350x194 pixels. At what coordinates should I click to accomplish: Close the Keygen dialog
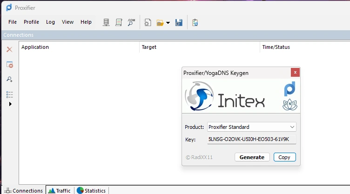pos(295,72)
